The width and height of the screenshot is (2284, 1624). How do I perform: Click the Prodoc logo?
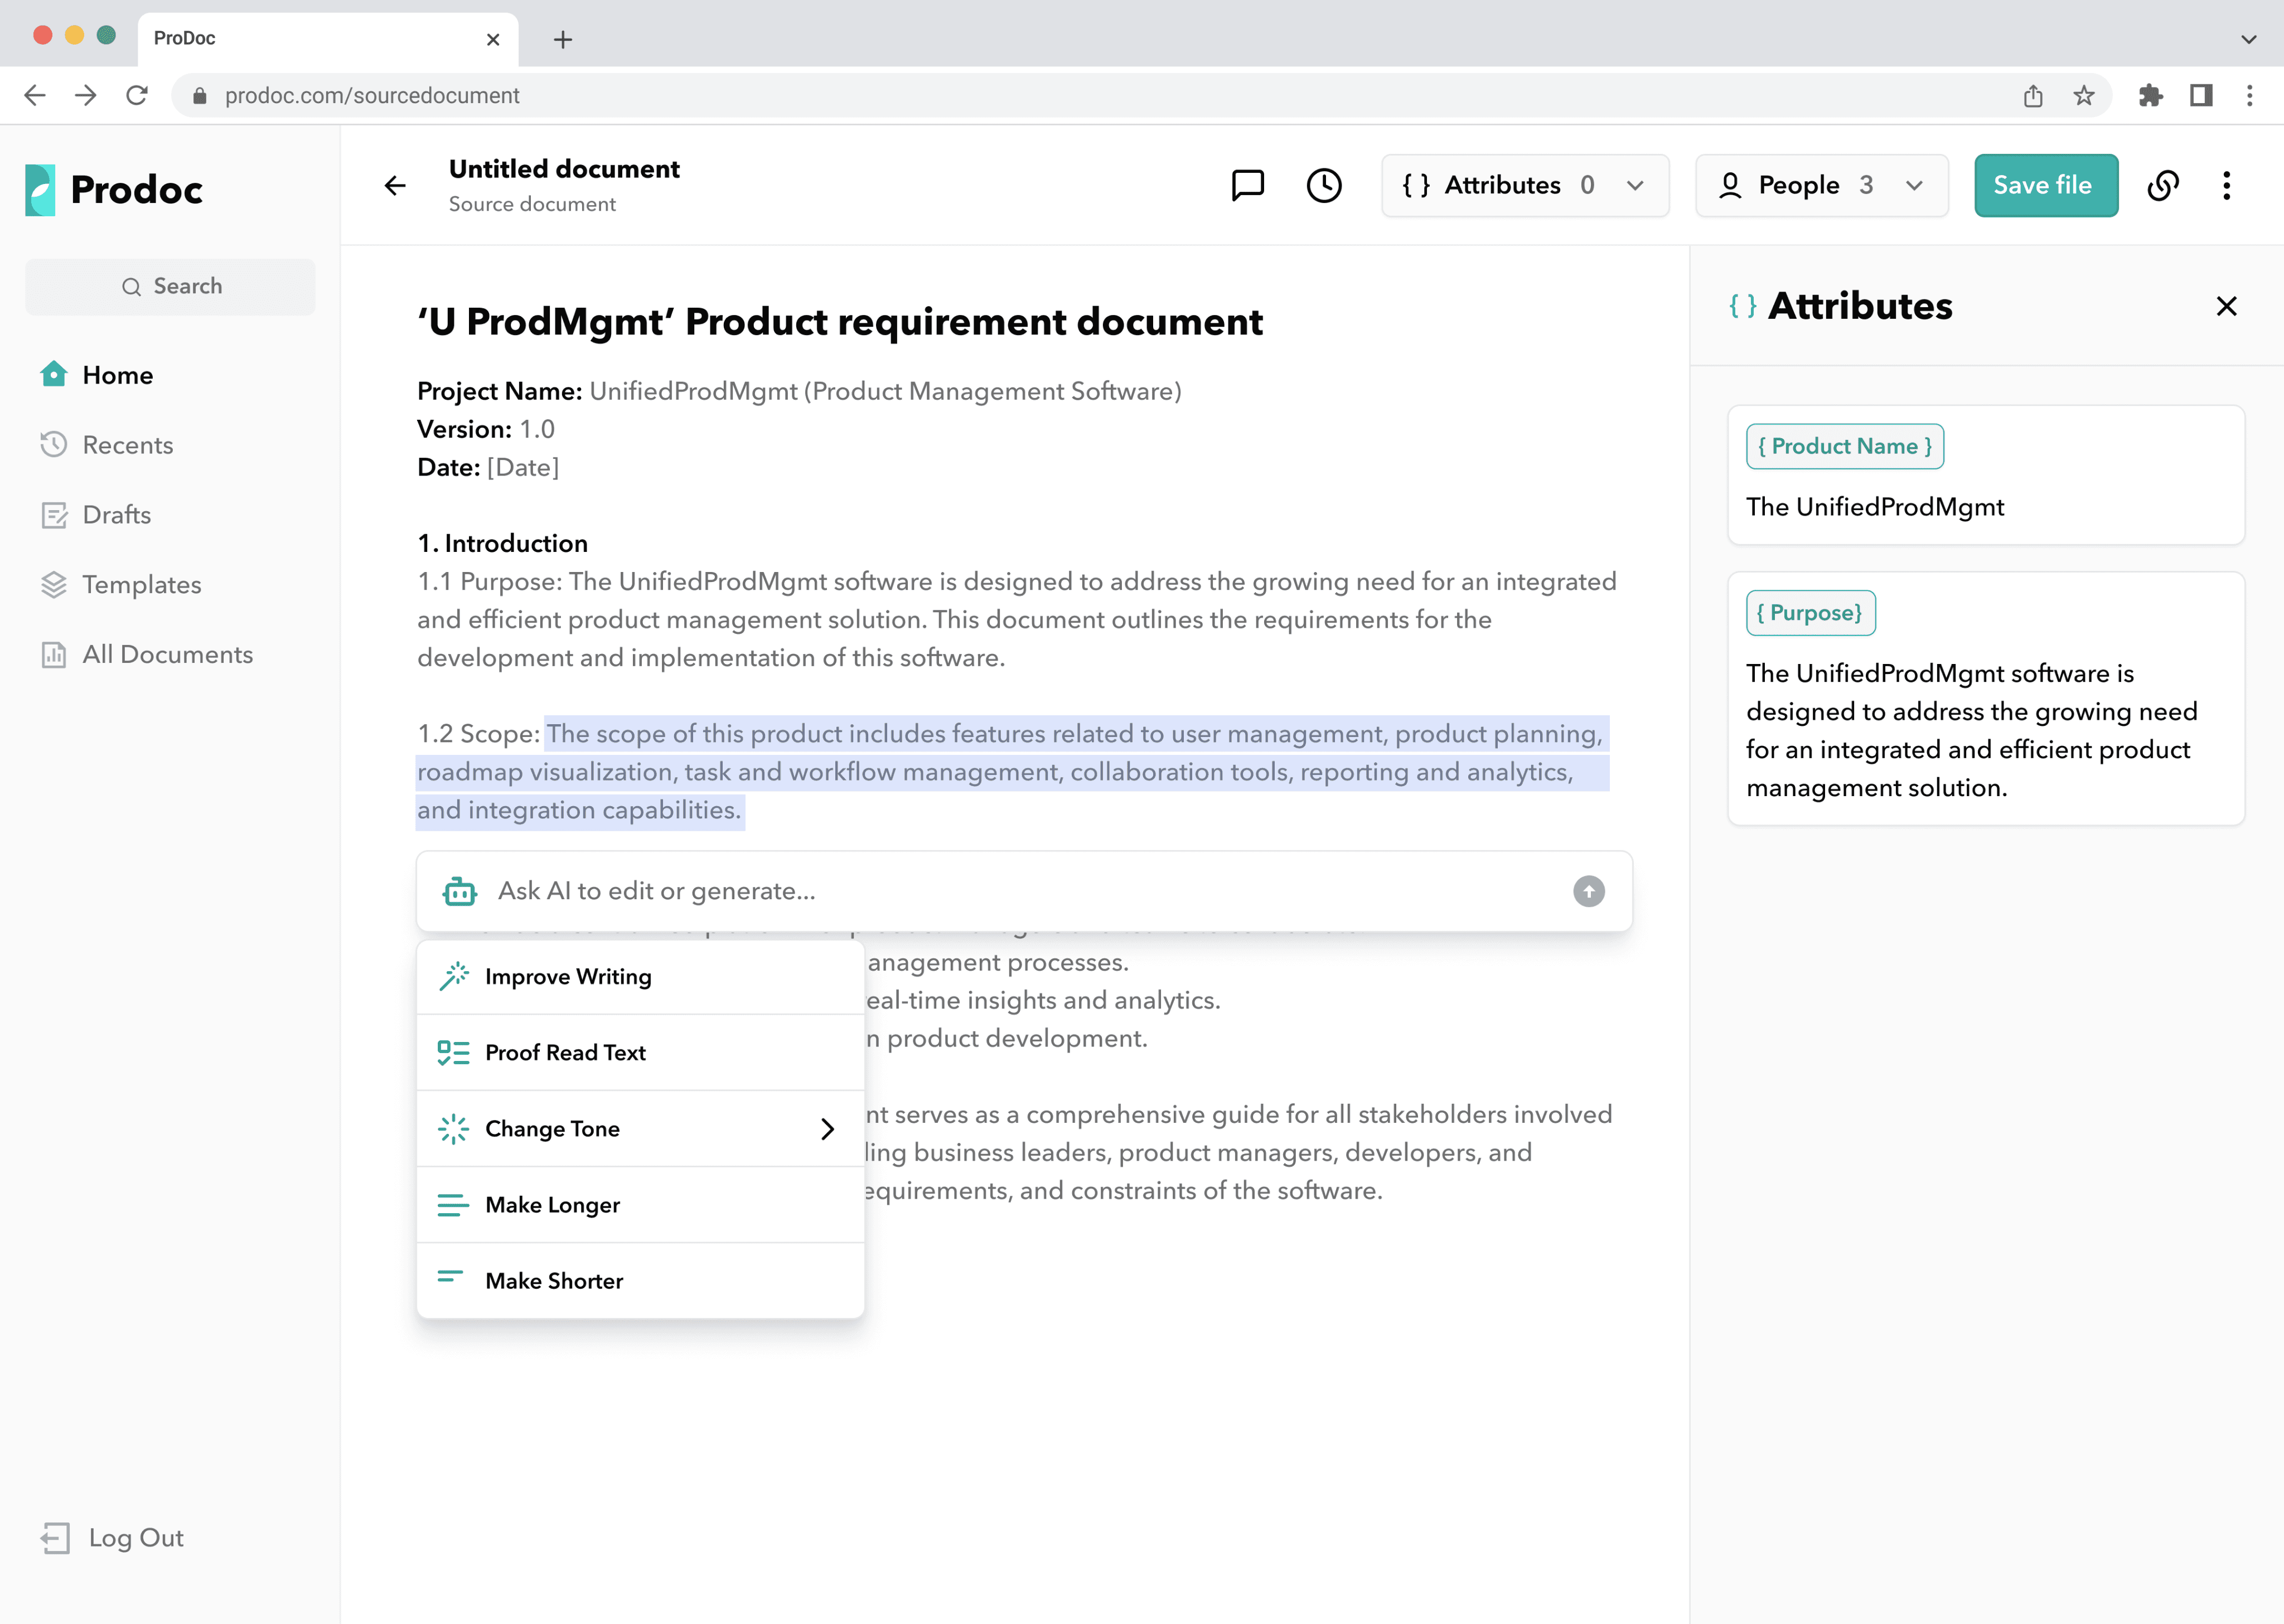tap(114, 190)
